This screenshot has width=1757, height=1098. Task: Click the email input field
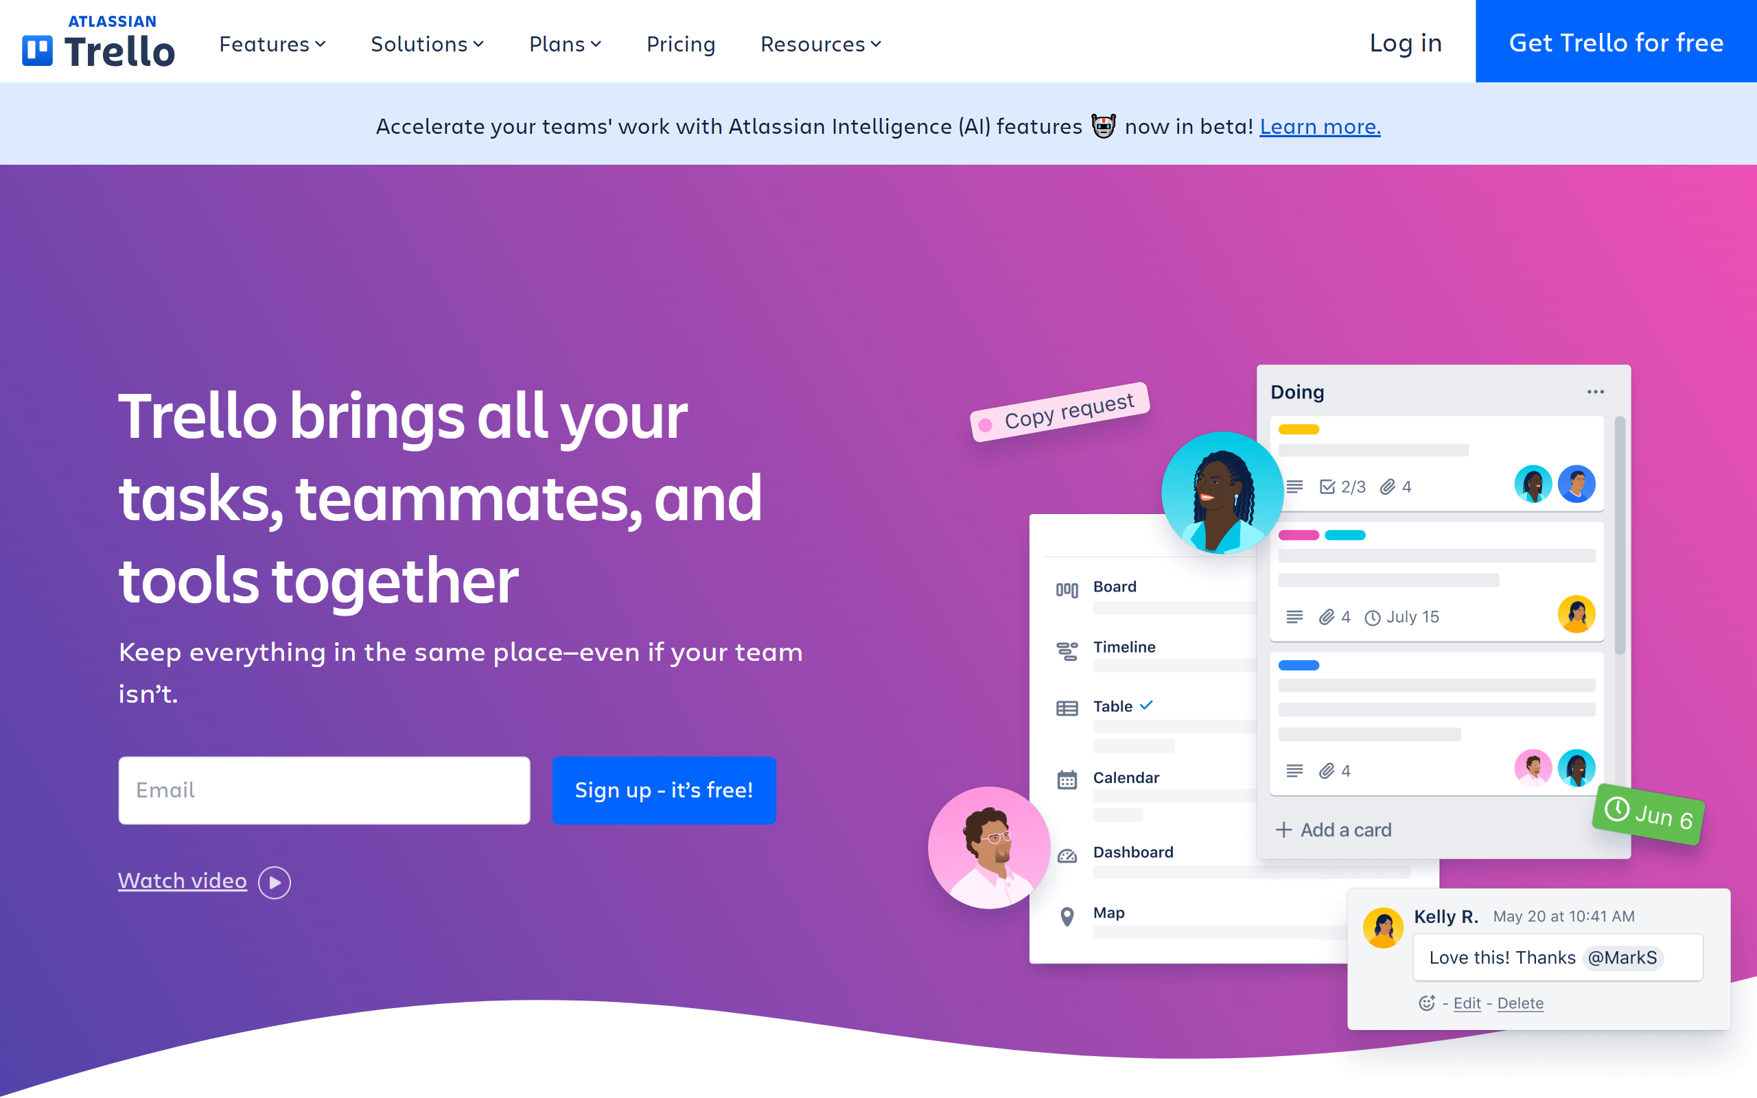pyautogui.click(x=324, y=788)
